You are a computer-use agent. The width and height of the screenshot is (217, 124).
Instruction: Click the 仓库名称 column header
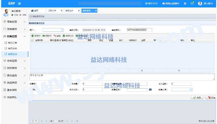pos(39,40)
